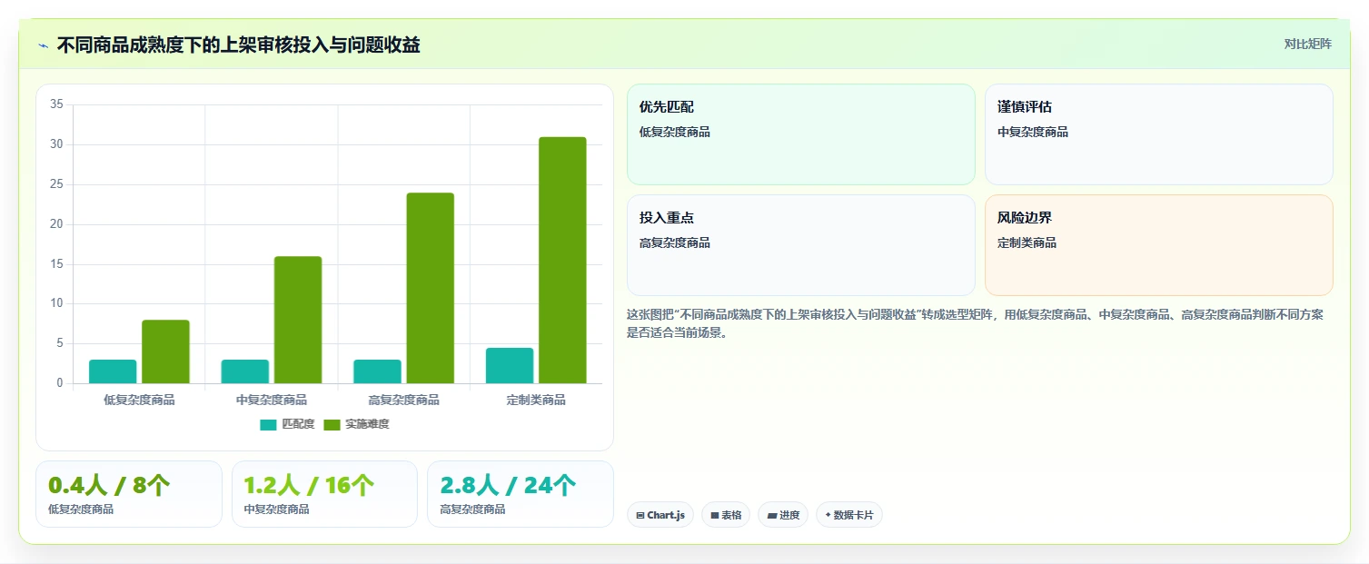Click the 表格 tag
Screen dimensions: 1369x564
726,515
